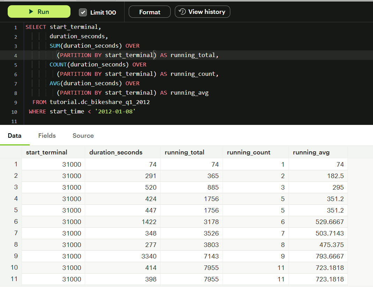Click line number 4 in the editor gutter

pos(15,56)
